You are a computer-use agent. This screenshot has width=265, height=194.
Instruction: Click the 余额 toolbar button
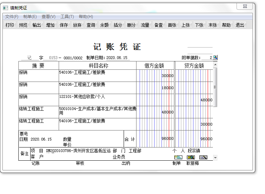tap(104, 25)
